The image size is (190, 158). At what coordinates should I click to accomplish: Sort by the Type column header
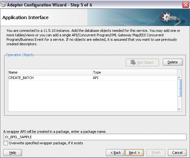(135, 72)
